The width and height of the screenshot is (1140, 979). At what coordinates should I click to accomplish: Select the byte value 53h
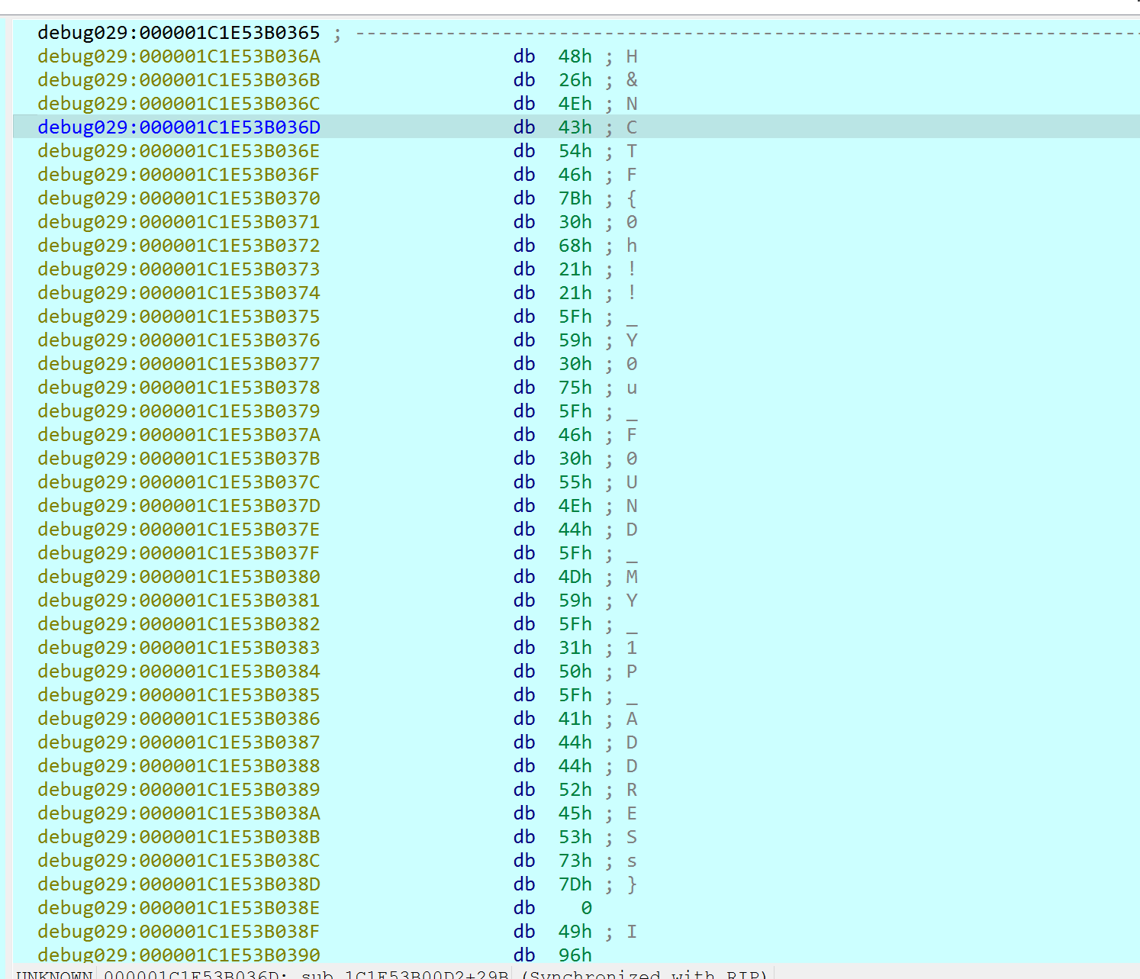575,837
